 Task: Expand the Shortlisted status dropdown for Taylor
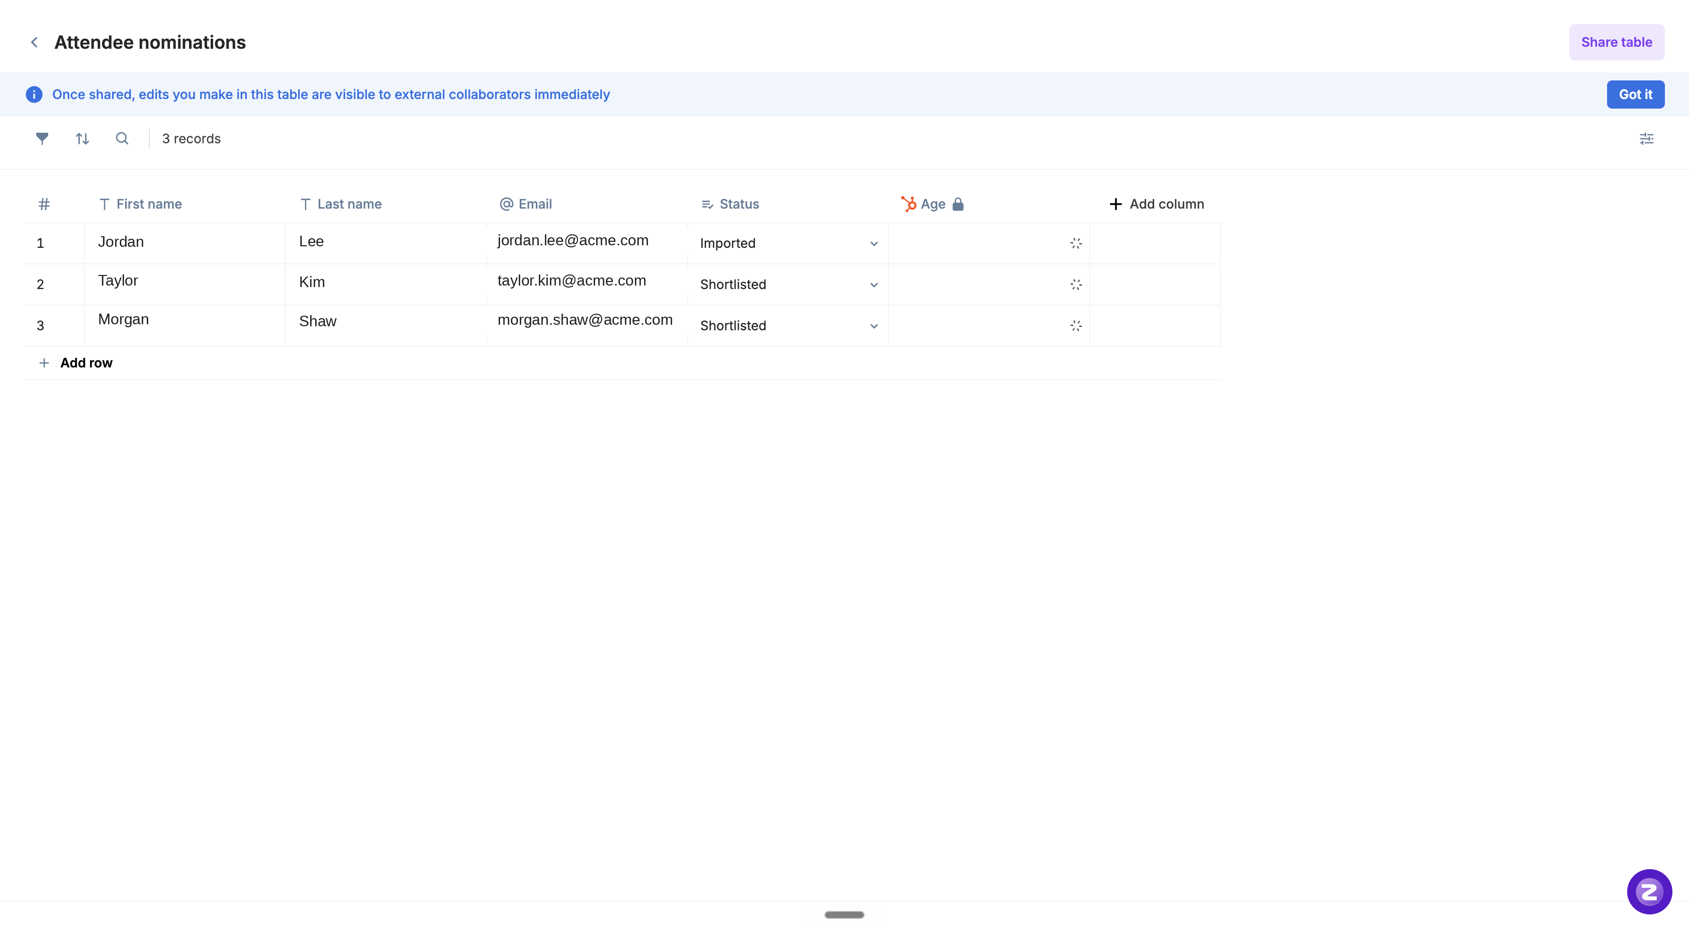coord(874,285)
